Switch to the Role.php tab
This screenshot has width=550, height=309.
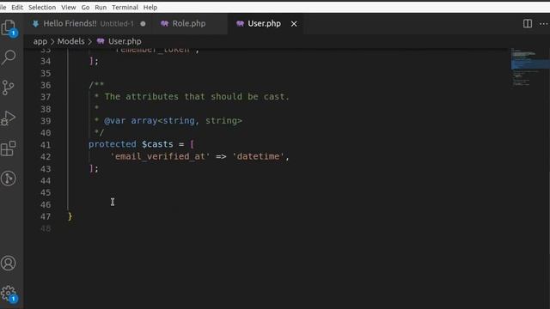pos(190,24)
